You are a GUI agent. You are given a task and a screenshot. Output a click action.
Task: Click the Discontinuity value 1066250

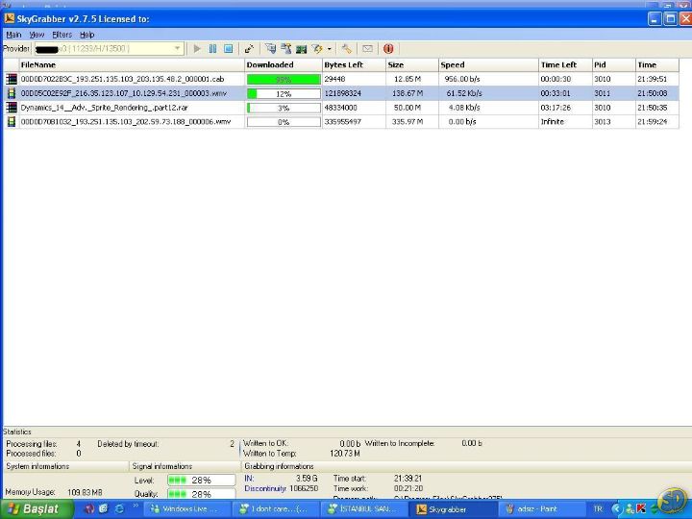click(x=304, y=488)
